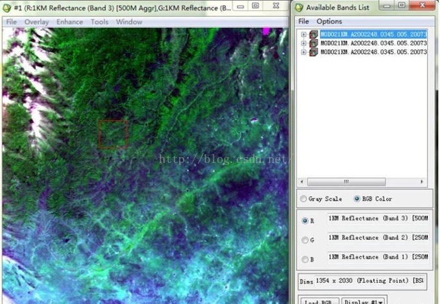440x304 pixels.
Task: Click the third MOD021KM file icon
Action: point(314,52)
